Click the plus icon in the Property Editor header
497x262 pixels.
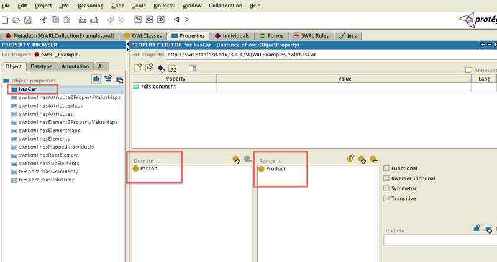point(483,45)
